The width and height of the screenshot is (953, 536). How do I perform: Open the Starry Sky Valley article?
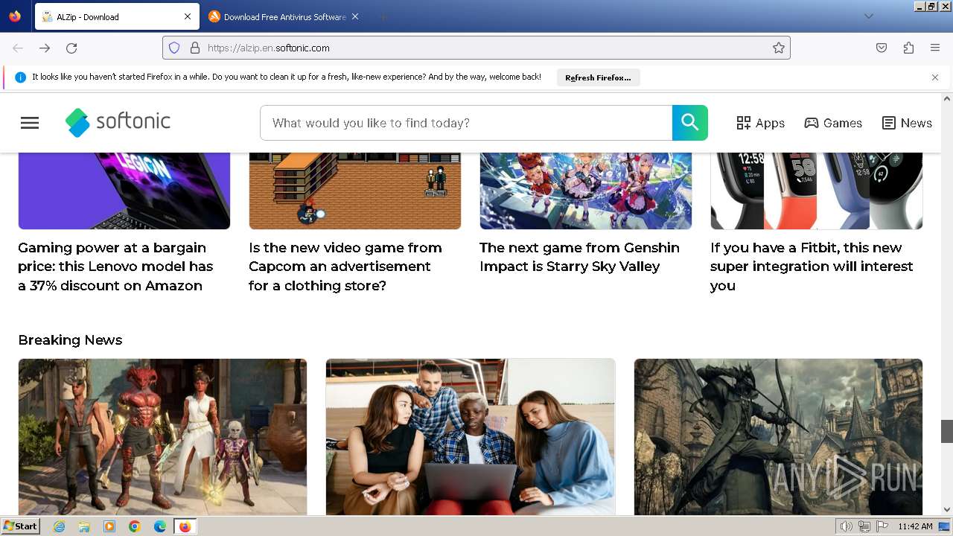[579, 257]
